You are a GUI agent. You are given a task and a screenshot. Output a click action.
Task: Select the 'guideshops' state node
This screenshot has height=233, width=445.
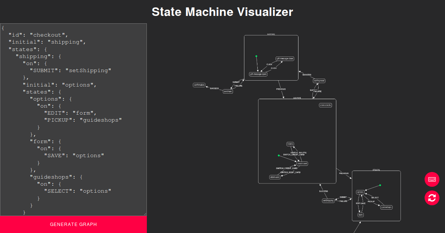tap(386, 207)
